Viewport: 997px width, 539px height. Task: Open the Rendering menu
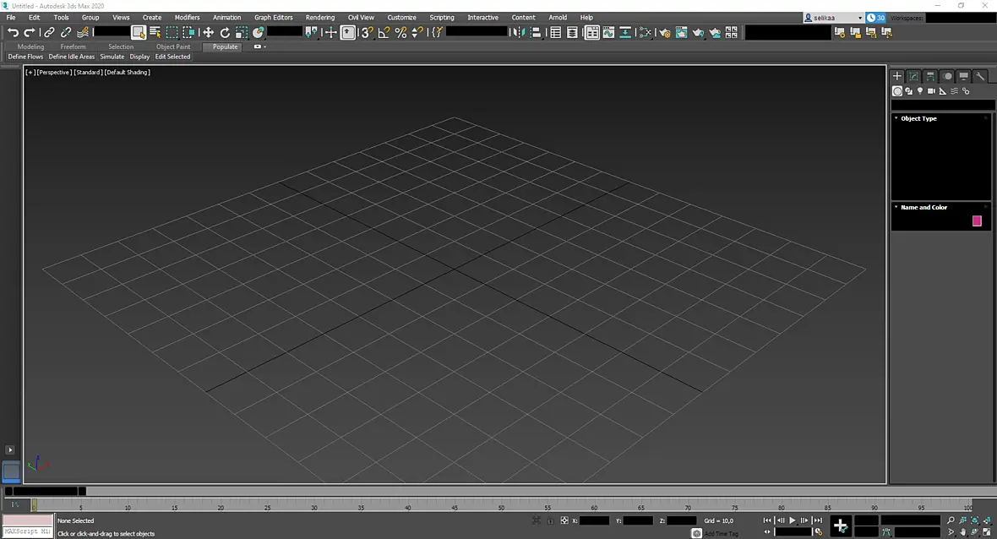320,18
